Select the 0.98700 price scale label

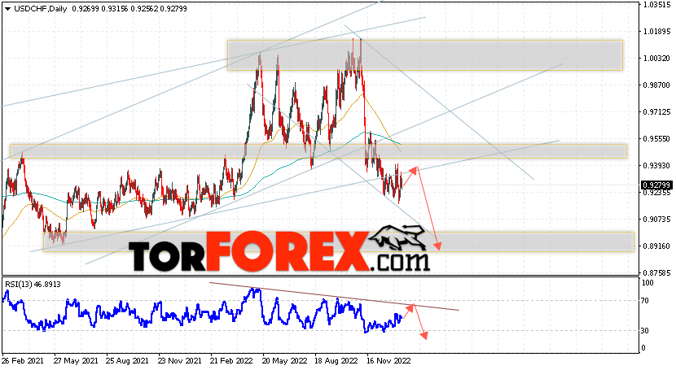click(x=656, y=85)
